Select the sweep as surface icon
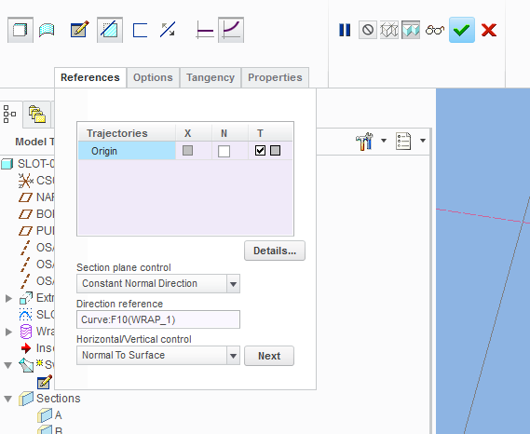 pyautogui.click(x=47, y=30)
